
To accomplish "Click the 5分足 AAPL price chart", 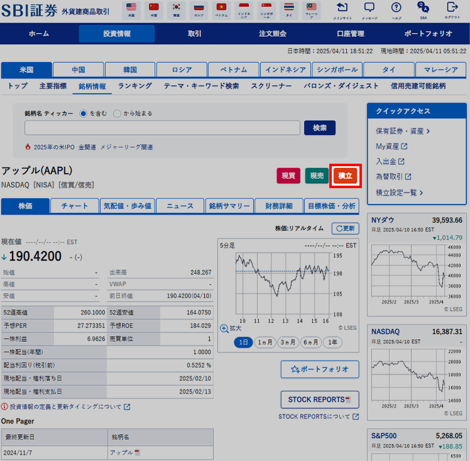I will [x=281, y=283].
